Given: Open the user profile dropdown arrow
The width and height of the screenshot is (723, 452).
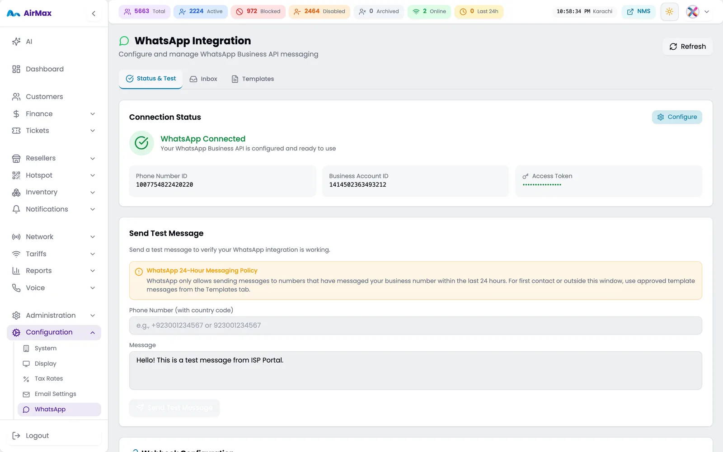Looking at the screenshot, I should tap(707, 12).
